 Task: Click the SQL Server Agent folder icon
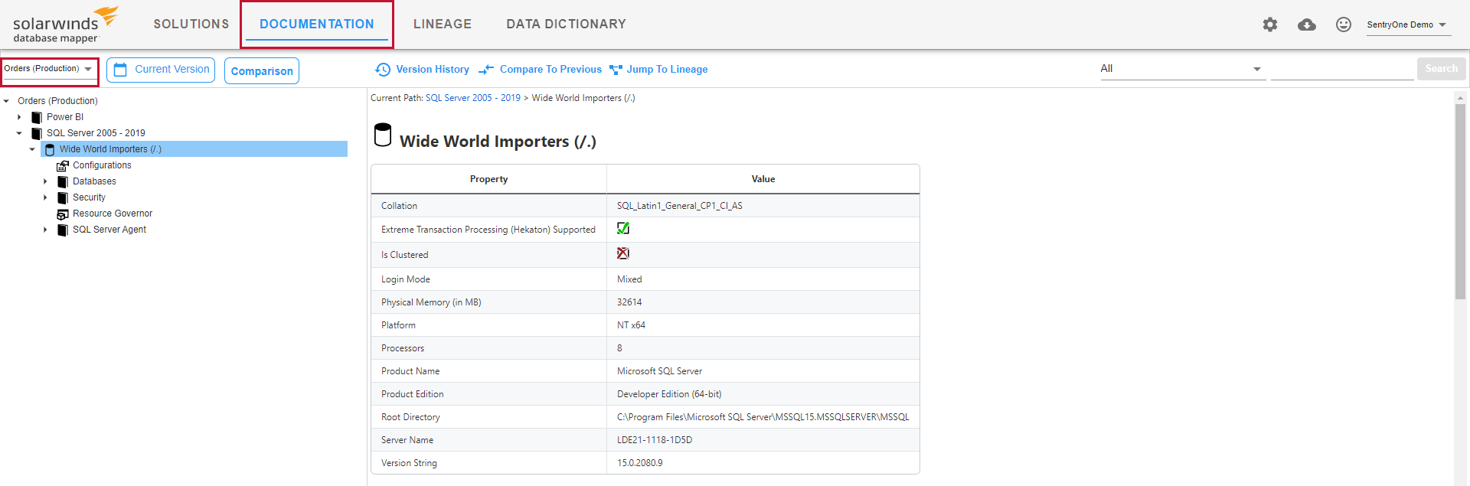(x=63, y=230)
